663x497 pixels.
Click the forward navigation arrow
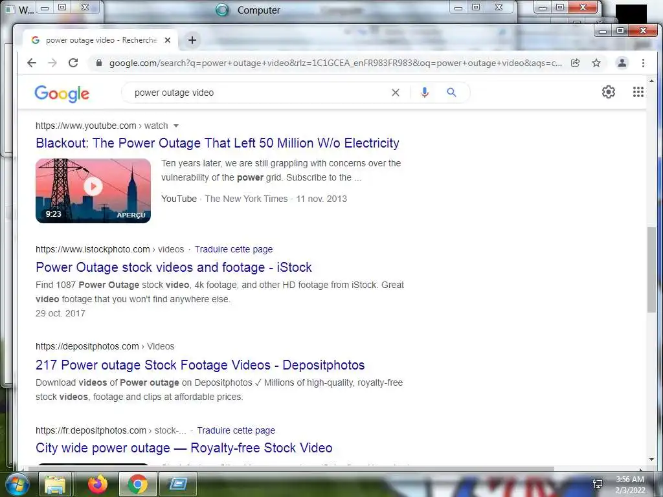52,63
